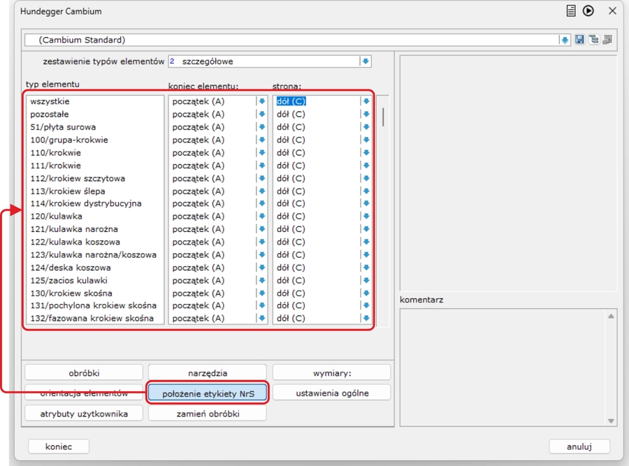Open the Cambium Standard preset dropdown

tap(565, 40)
